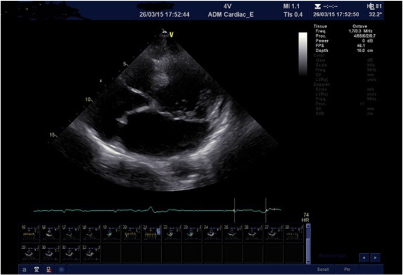
Task: Go to next clipboard page arrow
Action: [x=375, y=257]
